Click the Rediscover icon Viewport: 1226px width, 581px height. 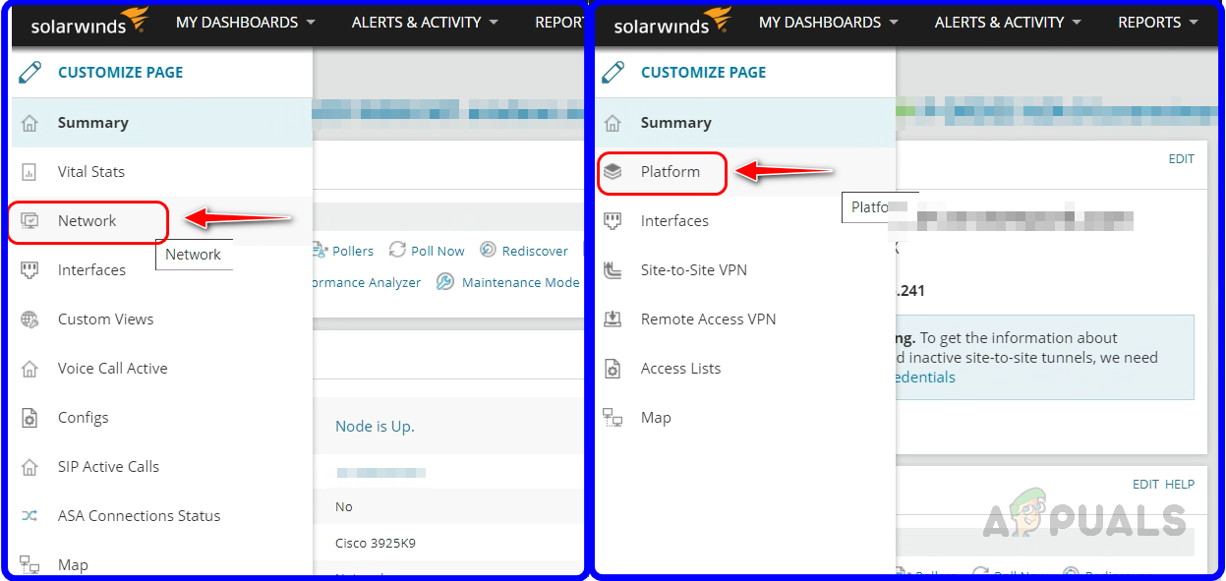point(488,250)
